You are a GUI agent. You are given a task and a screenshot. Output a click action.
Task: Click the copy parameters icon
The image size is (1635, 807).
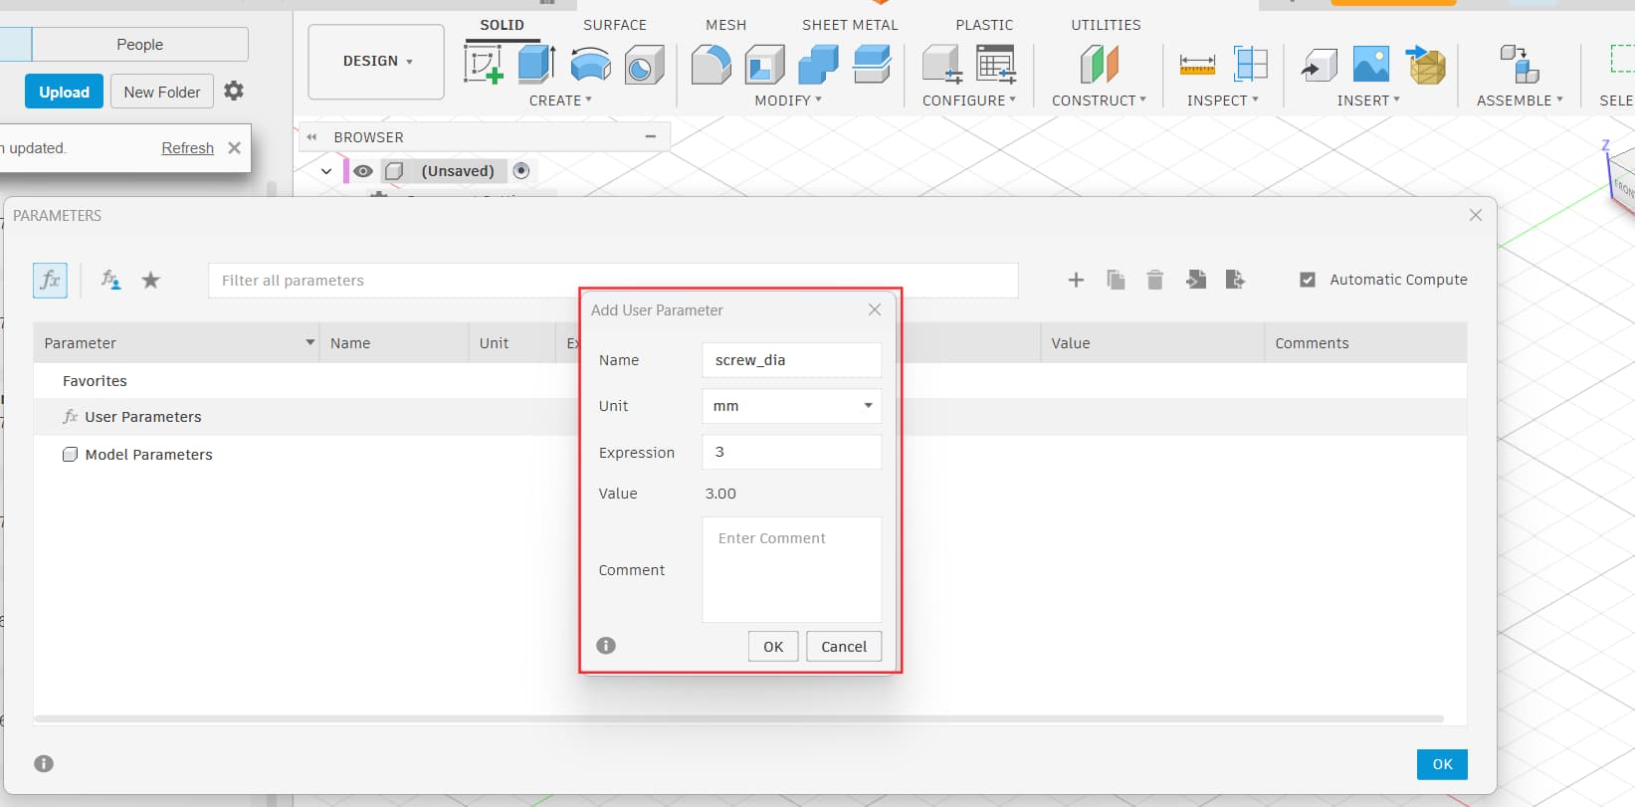pos(1116,281)
